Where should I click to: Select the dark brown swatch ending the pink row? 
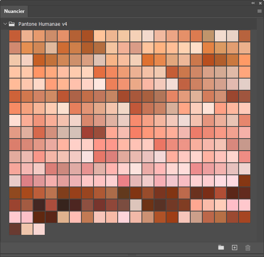click(245, 181)
